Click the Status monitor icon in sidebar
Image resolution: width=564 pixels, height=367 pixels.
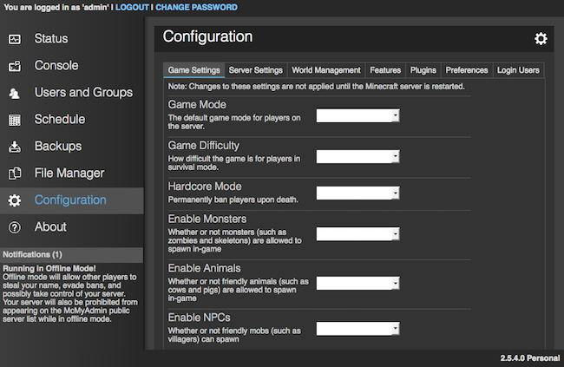click(15, 39)
